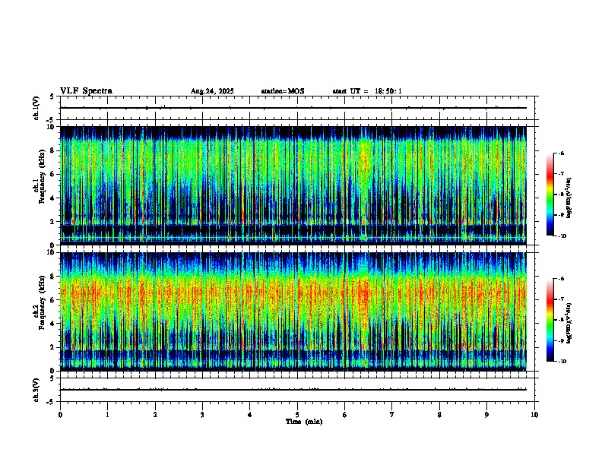Click the "Time (min)" axis label

[304, 422]
